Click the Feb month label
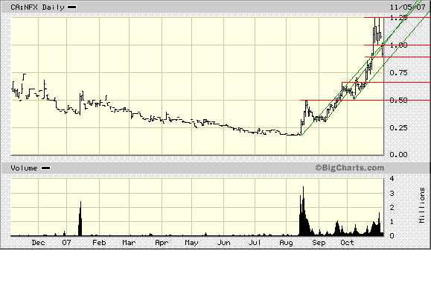 tap(99, 243)
